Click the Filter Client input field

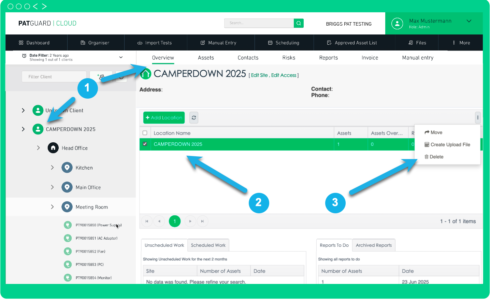(x=54, y=76)
